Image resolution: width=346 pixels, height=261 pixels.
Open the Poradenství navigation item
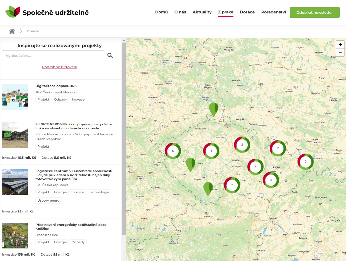[x=273, y=12]
